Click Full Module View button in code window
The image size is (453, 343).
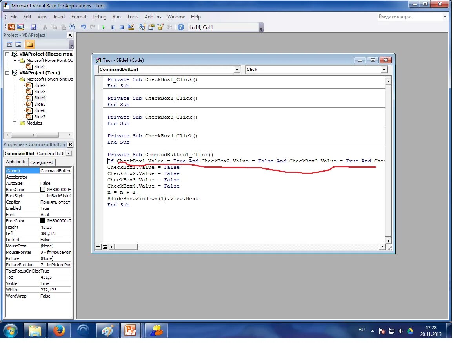tap(105, 247)
